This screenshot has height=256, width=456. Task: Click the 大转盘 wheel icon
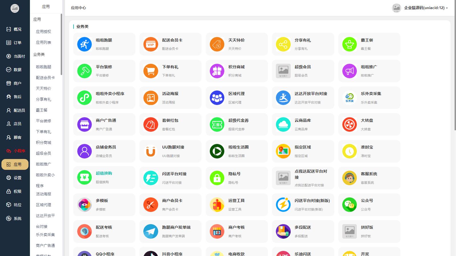pyautogui.click(x=349, y=125)
